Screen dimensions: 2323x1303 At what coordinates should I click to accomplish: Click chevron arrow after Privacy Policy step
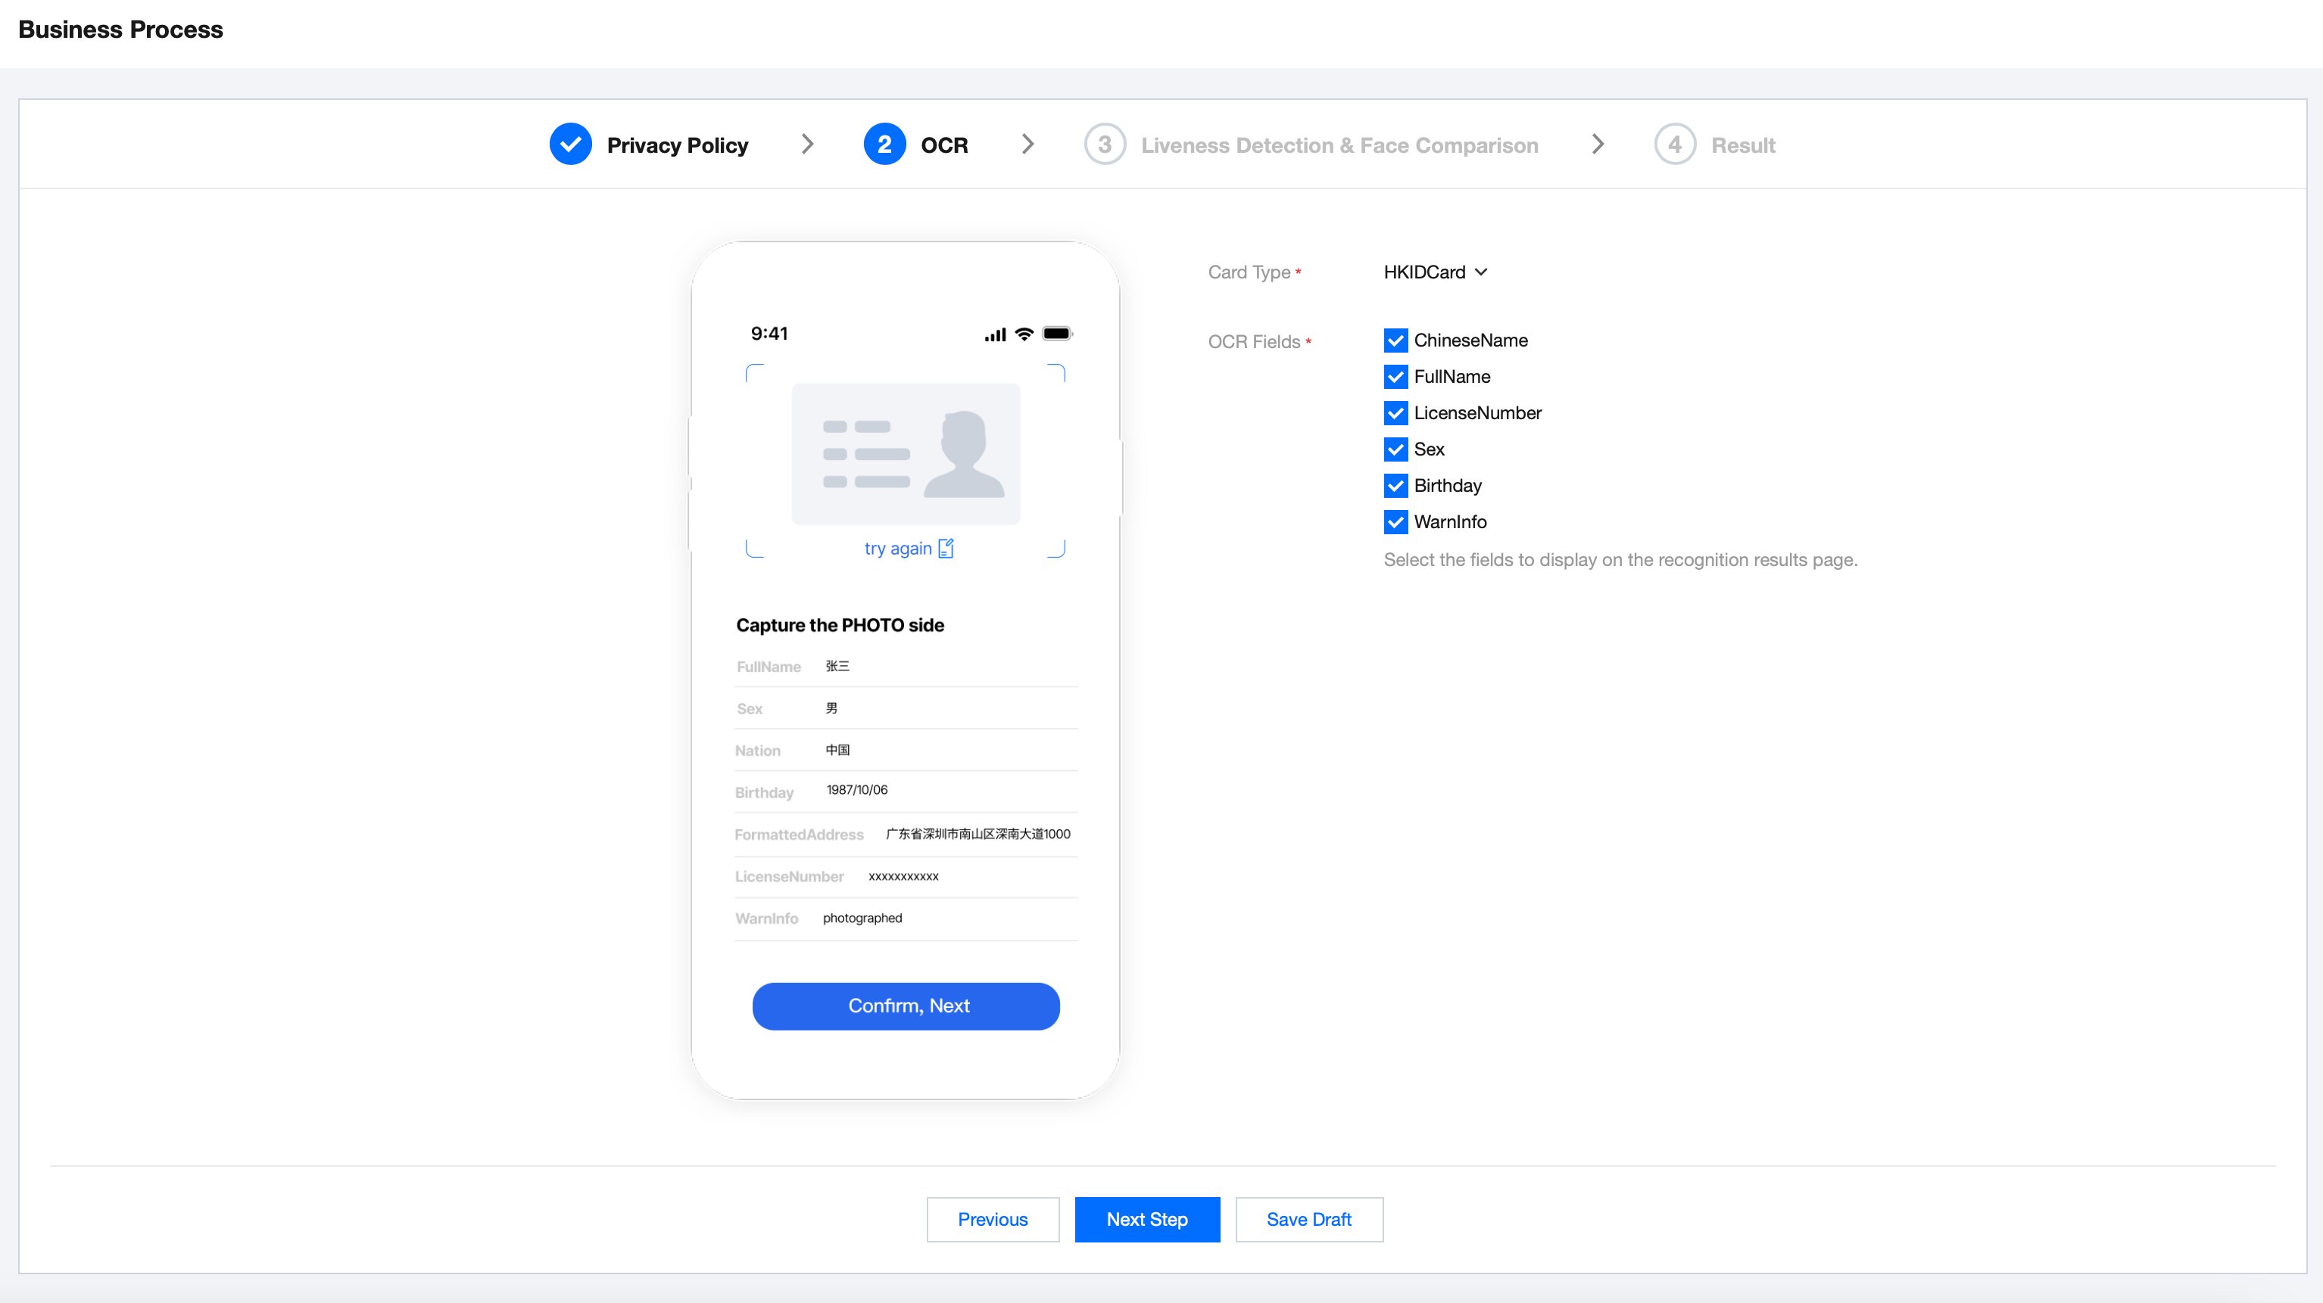[x=807, y=145]
